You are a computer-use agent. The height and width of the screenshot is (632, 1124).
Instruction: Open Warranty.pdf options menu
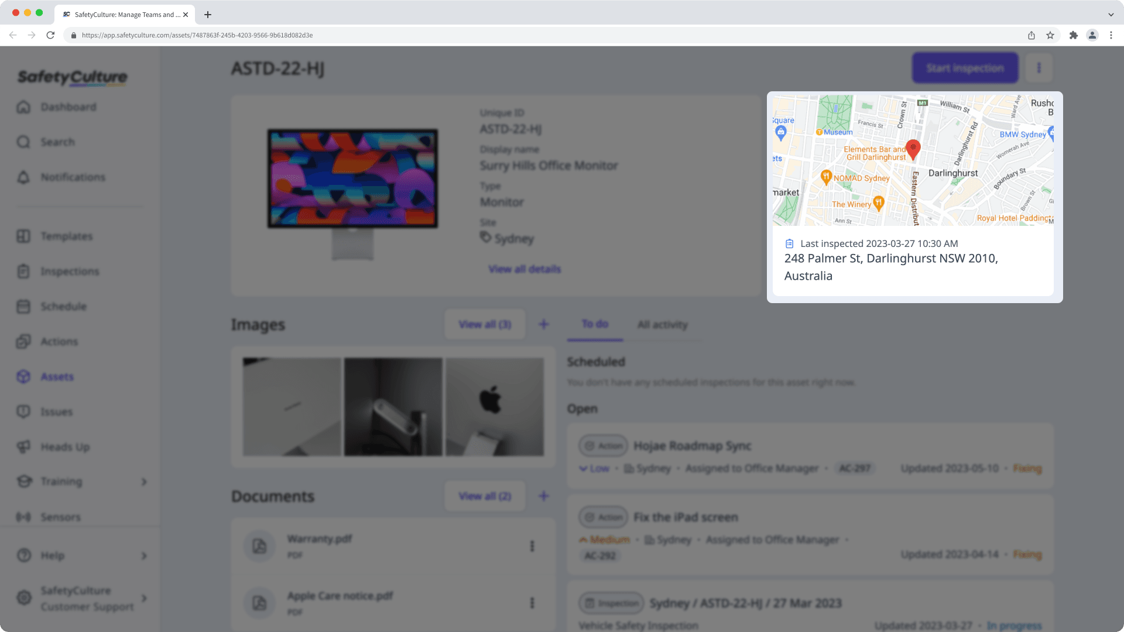(x=532, y=546)
